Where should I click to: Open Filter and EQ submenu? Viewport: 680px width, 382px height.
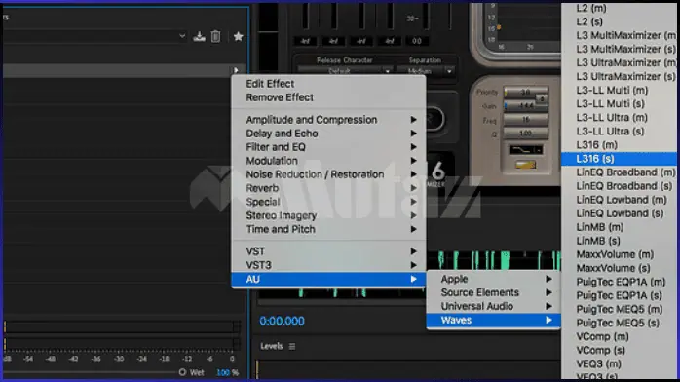point(328,147)
